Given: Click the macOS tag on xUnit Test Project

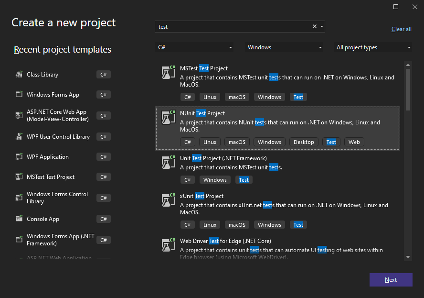Looking at the screenshot, I should click(x=237, y=225).
